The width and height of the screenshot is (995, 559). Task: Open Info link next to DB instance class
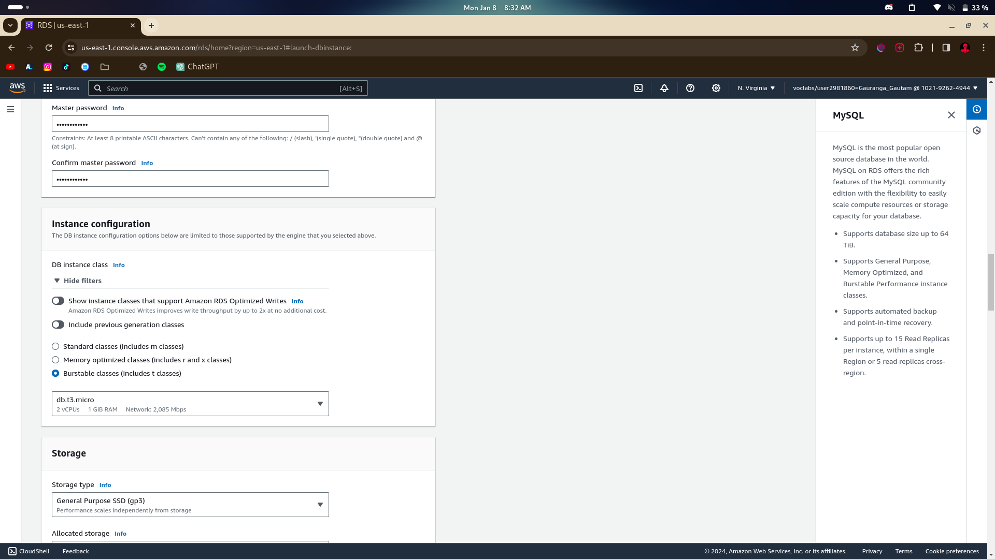coord(119,265)
